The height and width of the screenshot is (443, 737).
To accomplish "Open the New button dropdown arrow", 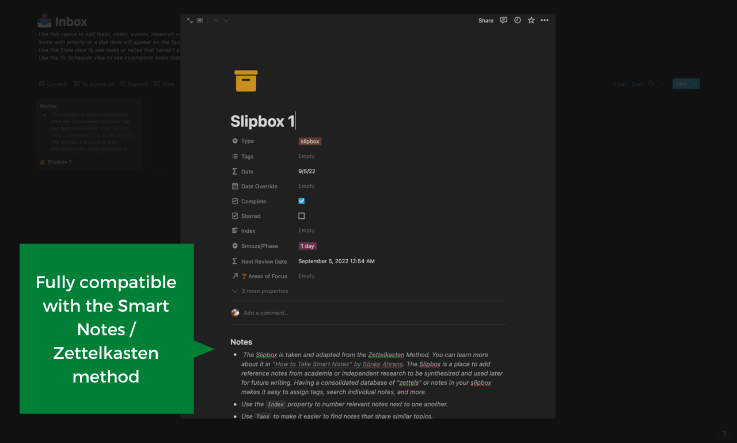I will (x=696, y=84).
